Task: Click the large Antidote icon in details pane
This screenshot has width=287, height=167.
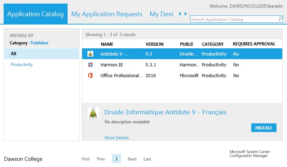Action: [x=93, y=113]
